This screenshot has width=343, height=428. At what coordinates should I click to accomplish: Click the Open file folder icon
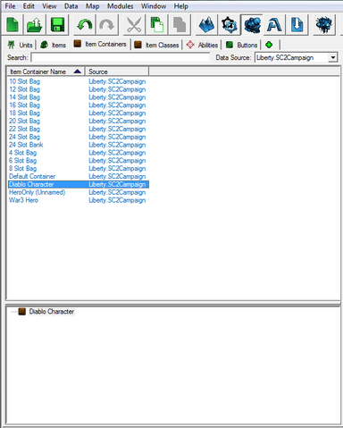[35, 25]
